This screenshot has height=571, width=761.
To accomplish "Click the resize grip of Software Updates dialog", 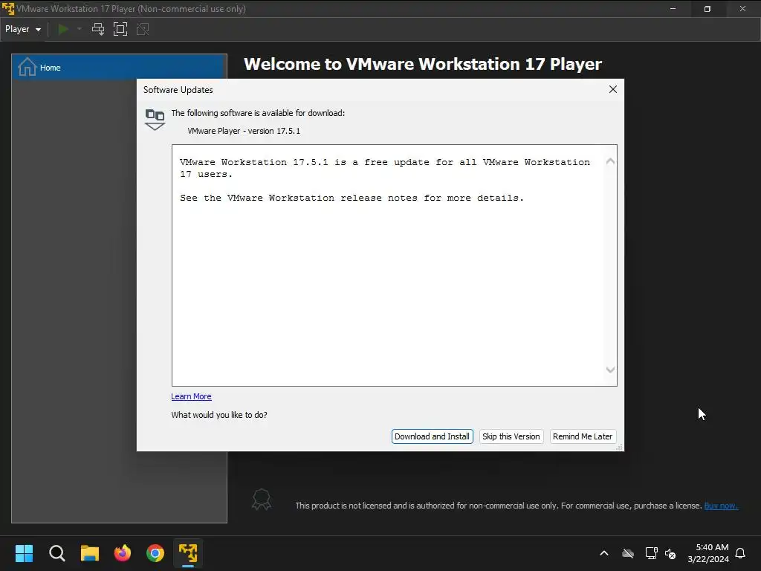I will click(619, 447).
